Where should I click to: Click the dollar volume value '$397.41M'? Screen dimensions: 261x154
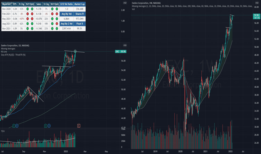tap(67, 29)
